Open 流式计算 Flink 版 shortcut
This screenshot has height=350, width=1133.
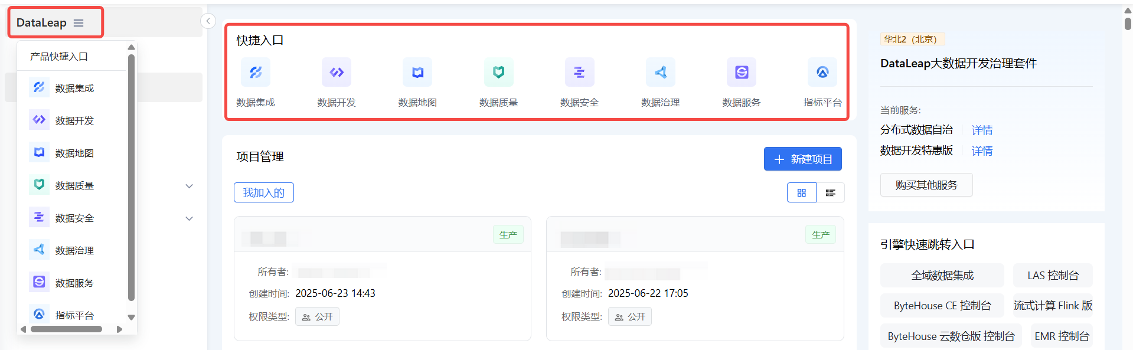(x=1053, y=305)
